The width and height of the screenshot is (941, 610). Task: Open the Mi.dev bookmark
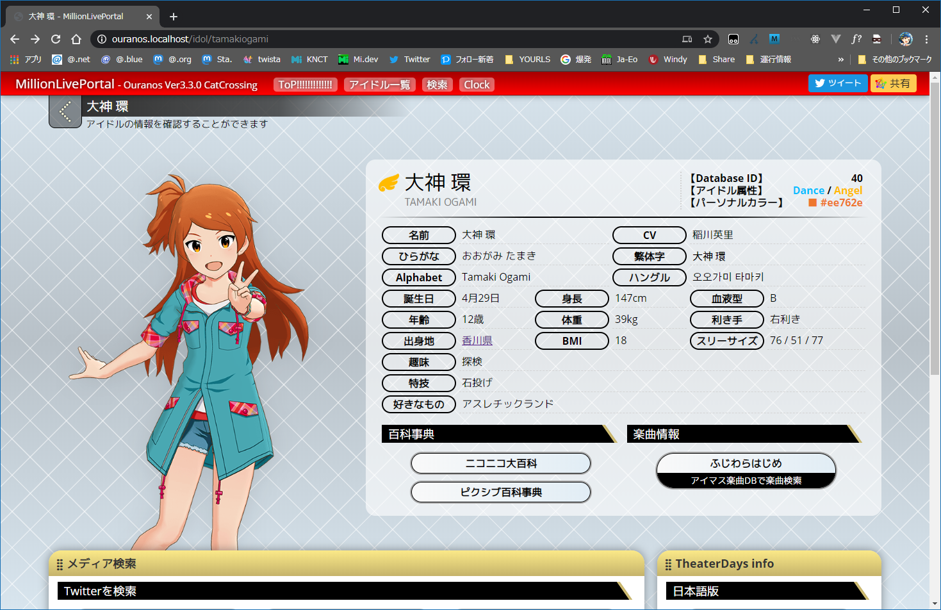point(358,60)
